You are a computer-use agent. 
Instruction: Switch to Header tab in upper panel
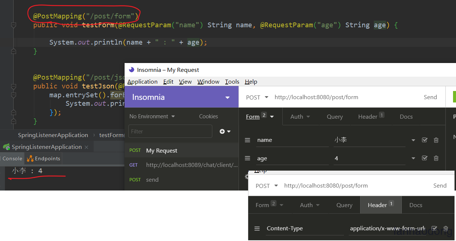pyautogui.click(x=371, y=116)
